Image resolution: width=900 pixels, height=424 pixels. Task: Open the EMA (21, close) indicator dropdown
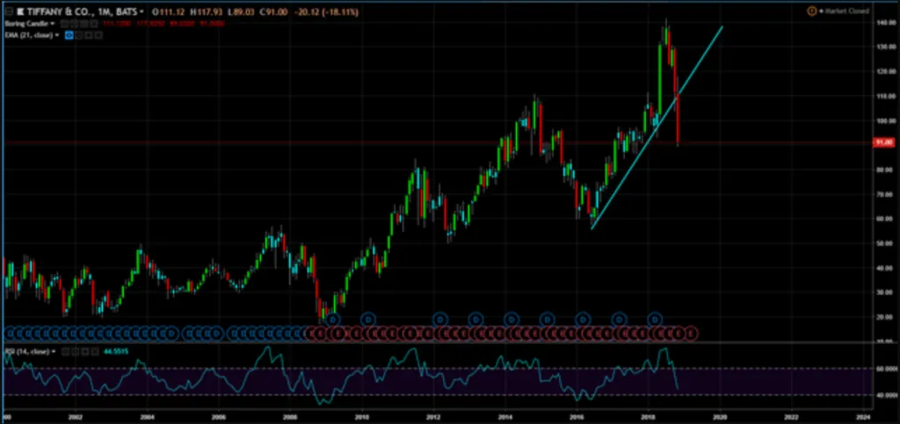click(x=57, y=35)
